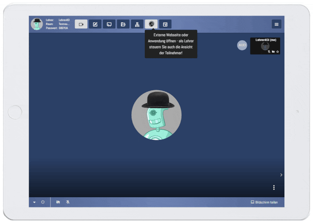The height and width of the screenshot is (223, 313).
Task: Open the whiteboard edit tool
Action: coord(95,24)
